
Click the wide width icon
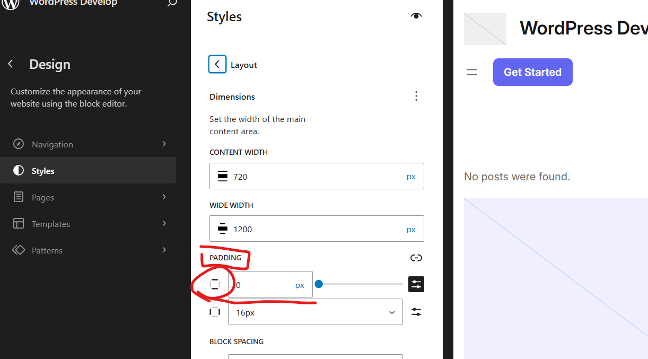223,229
